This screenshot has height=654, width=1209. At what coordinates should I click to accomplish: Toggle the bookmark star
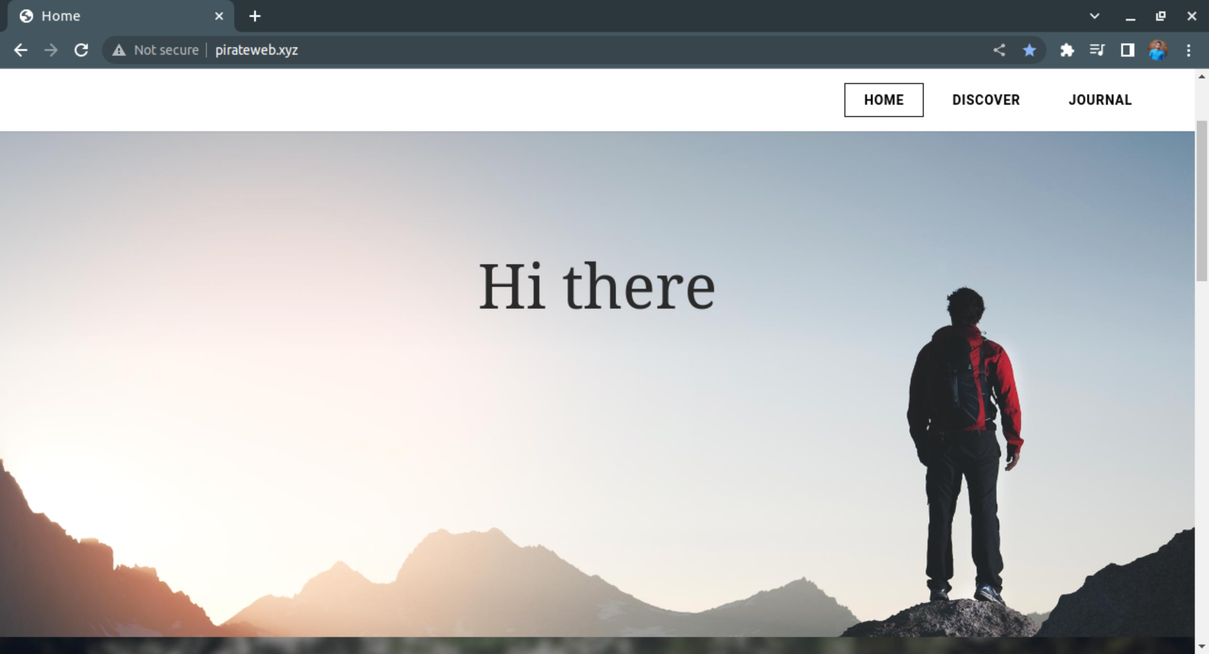[x=1029, y=50]
